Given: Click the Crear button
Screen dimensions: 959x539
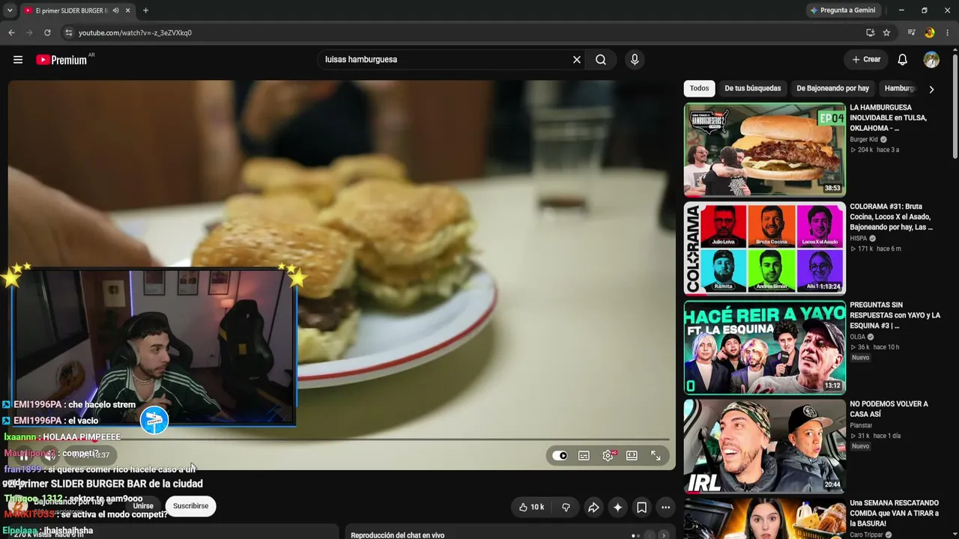Looking at the screenshot, I should coord(866,60).
